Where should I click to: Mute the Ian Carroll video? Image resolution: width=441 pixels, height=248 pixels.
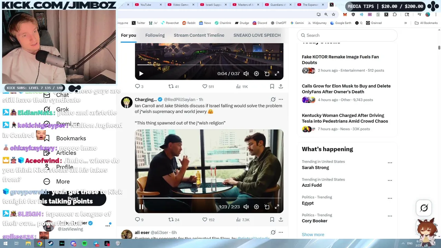pyautogui.click(x=246, y=207)
